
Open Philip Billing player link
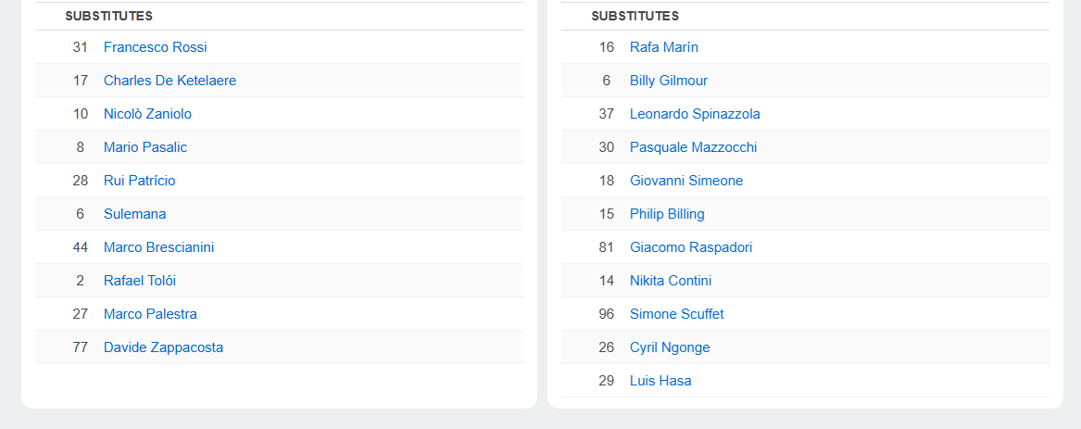point(667,214)
